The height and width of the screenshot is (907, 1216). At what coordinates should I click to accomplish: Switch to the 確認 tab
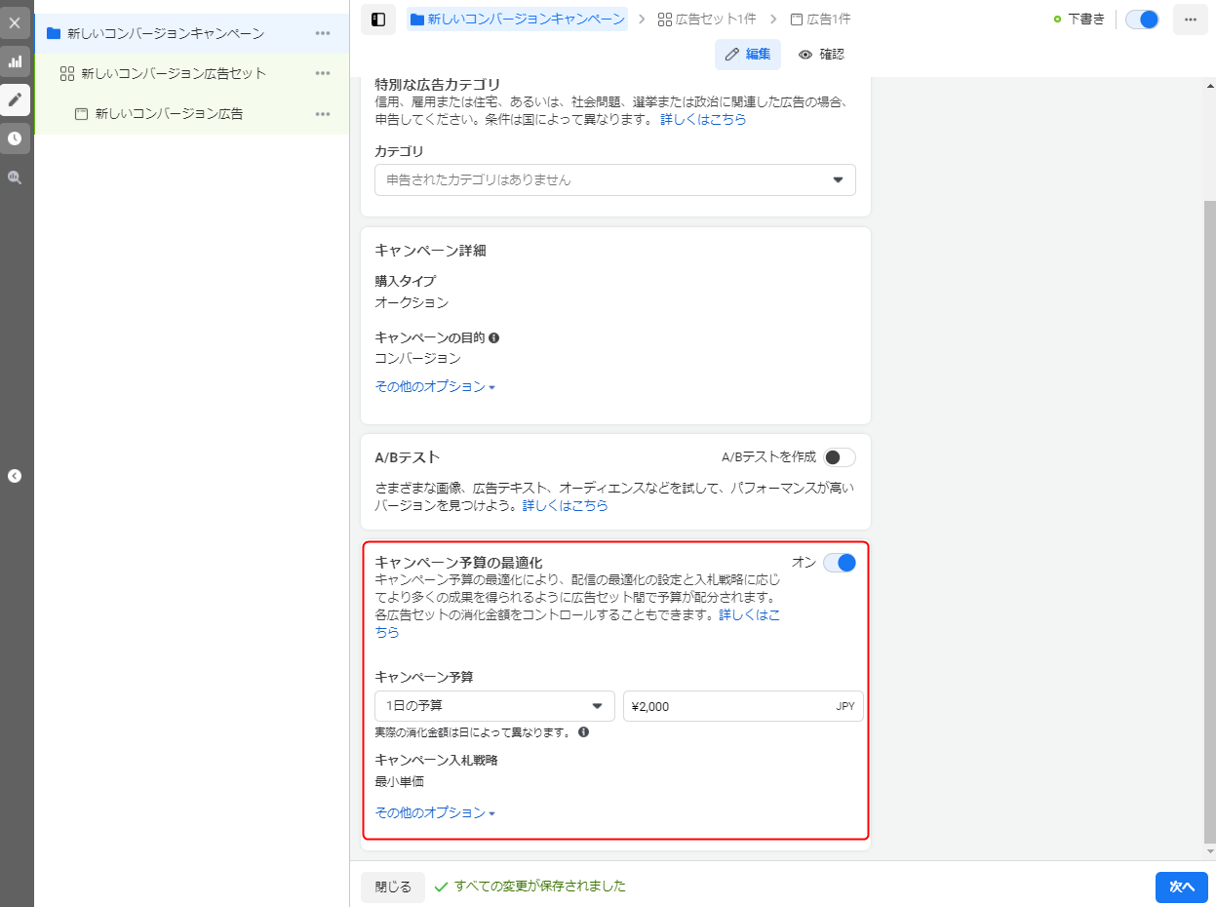(821, 55)
